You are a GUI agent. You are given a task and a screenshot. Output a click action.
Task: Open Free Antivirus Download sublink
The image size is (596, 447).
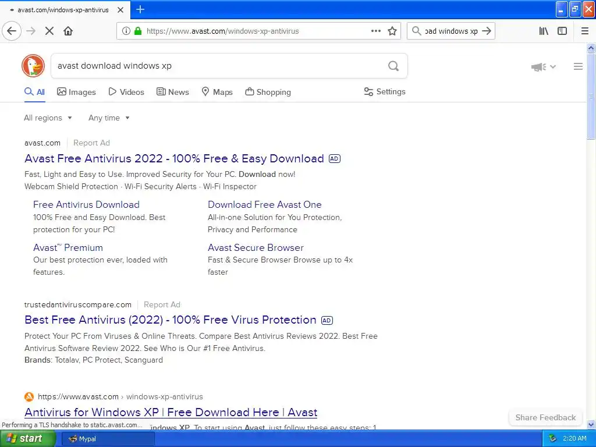tap(86, 204)
